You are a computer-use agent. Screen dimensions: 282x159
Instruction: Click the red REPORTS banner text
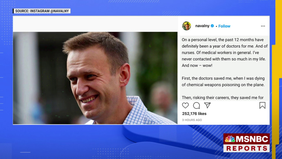247,148
